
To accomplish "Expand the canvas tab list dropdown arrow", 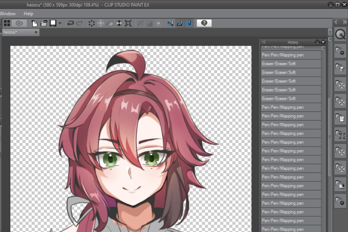I will coord(330,32).
